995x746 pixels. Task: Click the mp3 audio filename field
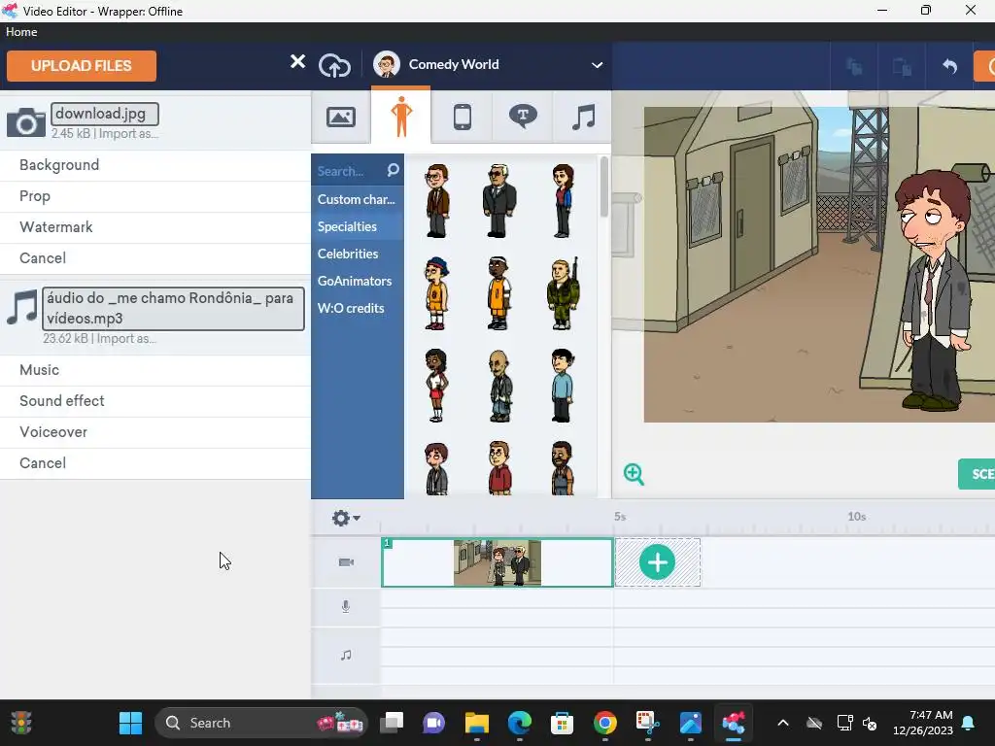(x=173, y=309)
